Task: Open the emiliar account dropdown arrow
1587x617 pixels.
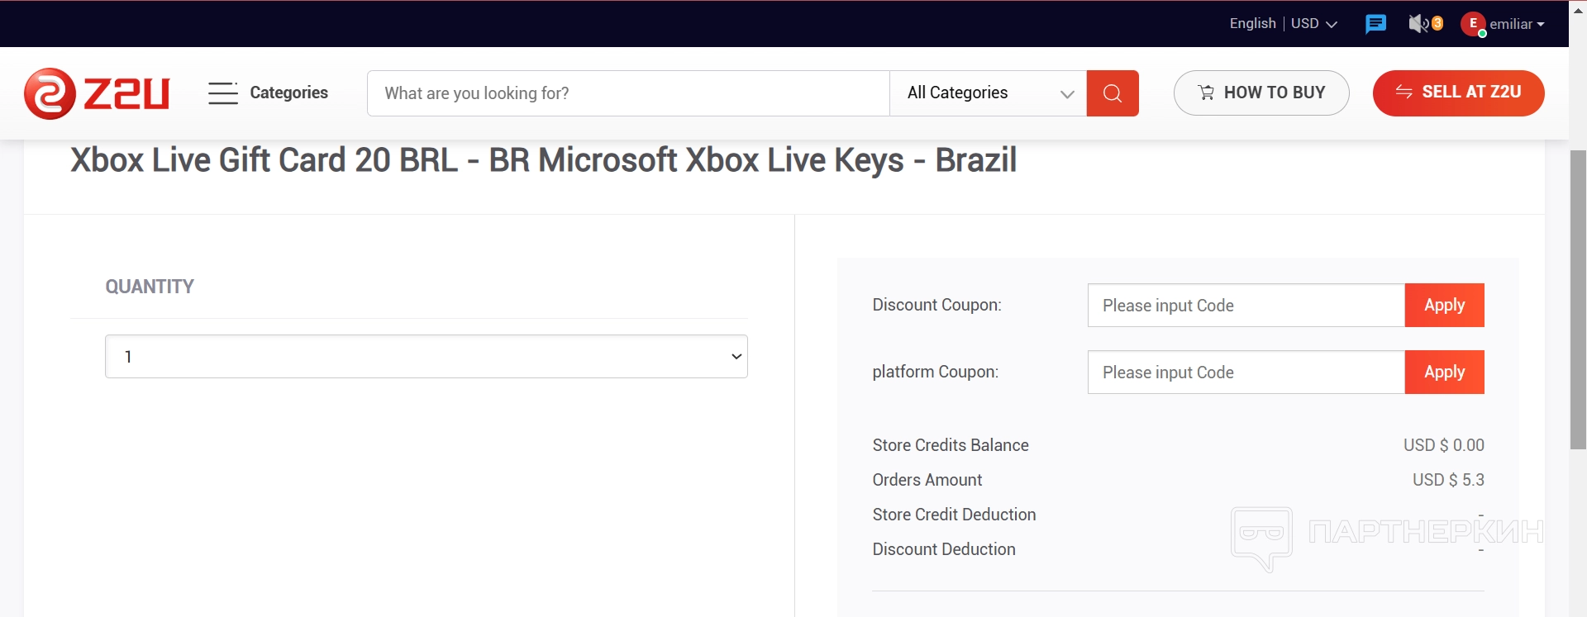Action: point(1541,25)
